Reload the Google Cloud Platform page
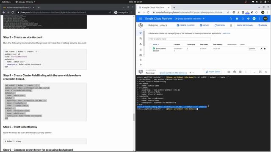The image size is (271, 152). (x=148, y=12)
